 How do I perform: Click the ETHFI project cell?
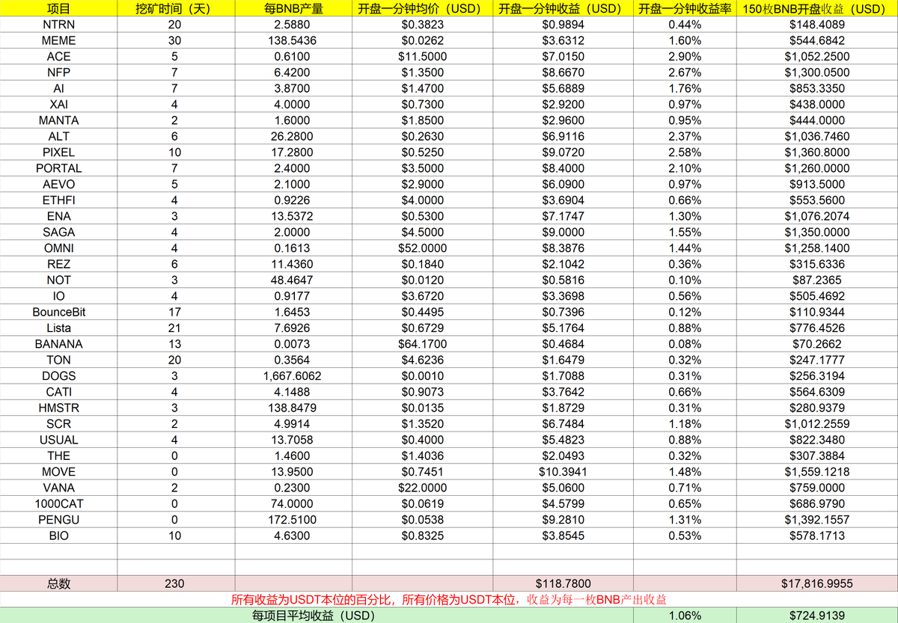(58, 200)
